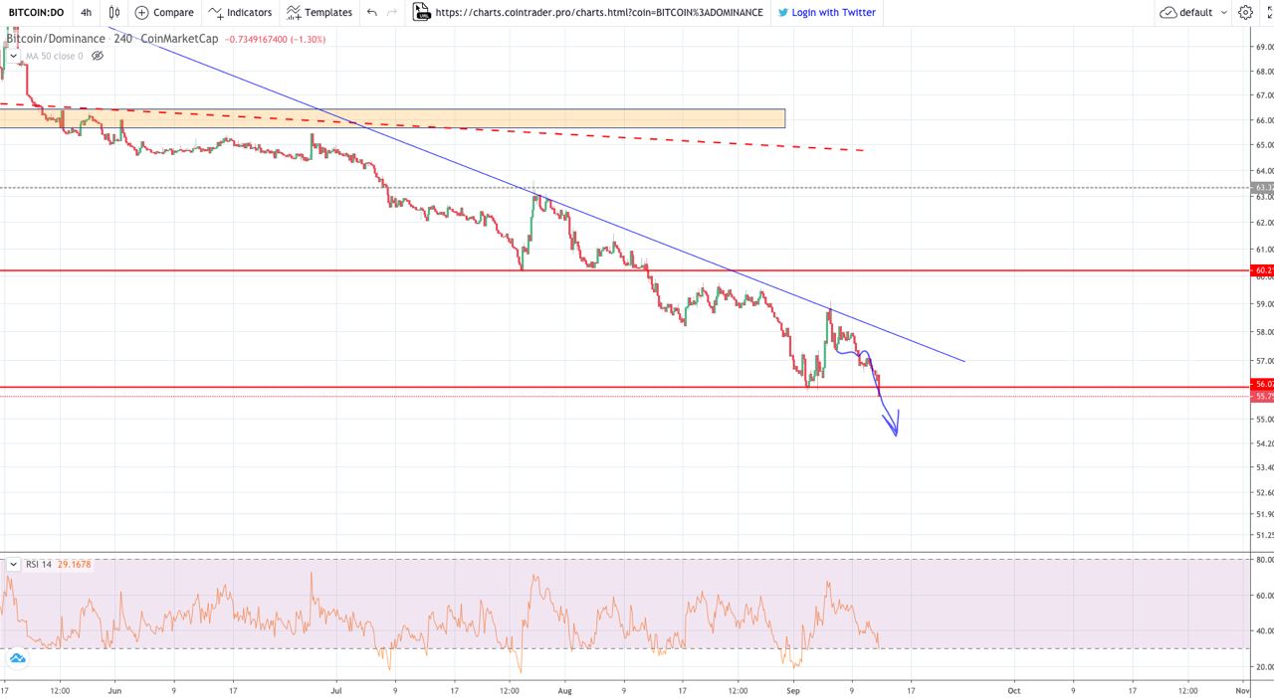The height and width of the screenshot is (698, 1274).
Task: Click the red 56.07 price label
Action: click(x=1263, y=384)
